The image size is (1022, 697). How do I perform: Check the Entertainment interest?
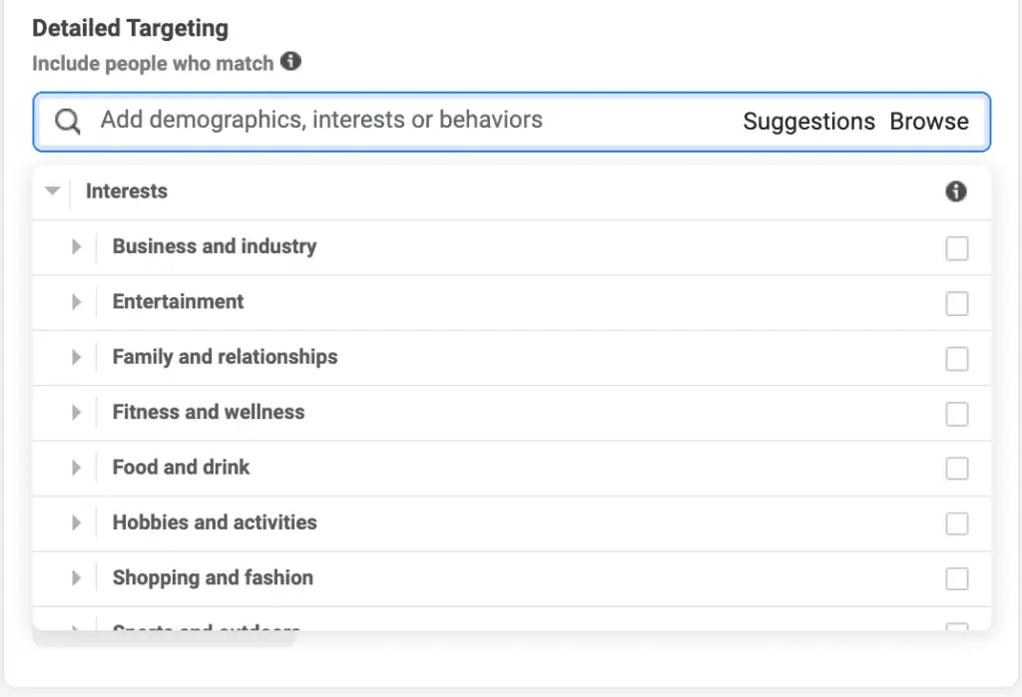(x=957, y=303)
